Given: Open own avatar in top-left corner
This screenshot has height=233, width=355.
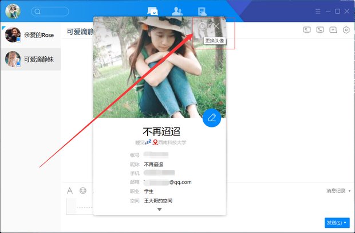Looking at the screenshot, I should click(13, 11).
